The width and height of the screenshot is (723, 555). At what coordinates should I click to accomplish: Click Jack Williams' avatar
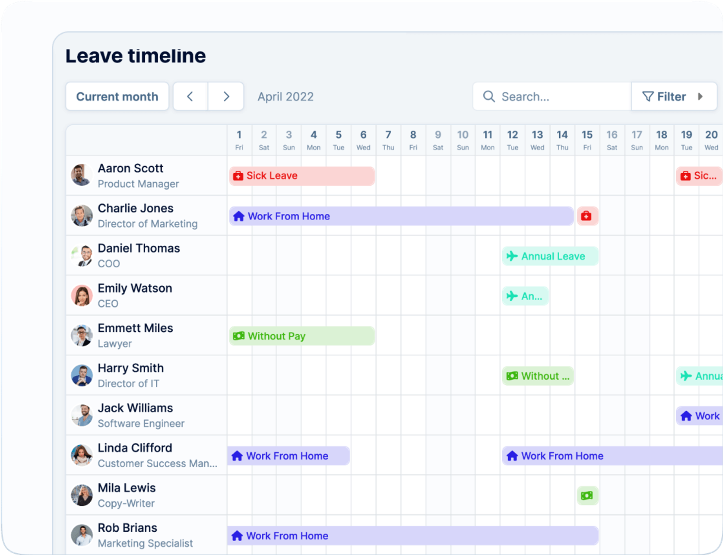click(82, 415)
